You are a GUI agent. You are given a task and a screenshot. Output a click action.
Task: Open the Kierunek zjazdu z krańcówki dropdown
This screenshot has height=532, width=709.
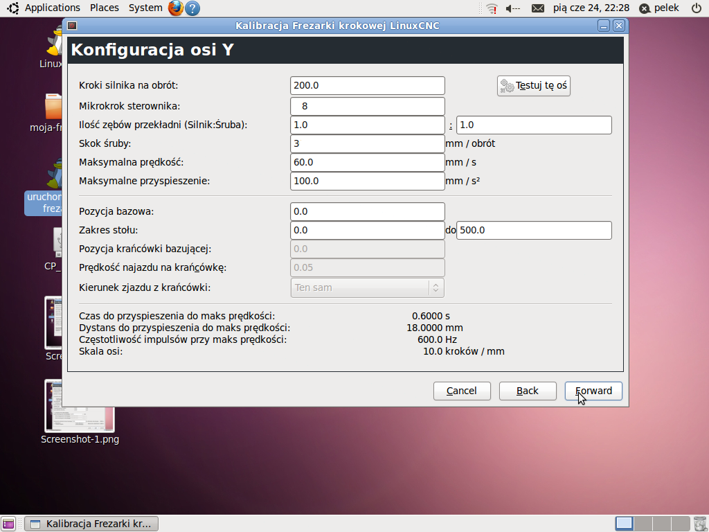[x=367, y=287]
